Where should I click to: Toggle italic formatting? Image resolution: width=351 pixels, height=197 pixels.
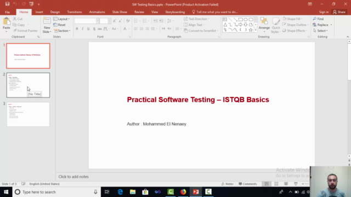(83, 28)
